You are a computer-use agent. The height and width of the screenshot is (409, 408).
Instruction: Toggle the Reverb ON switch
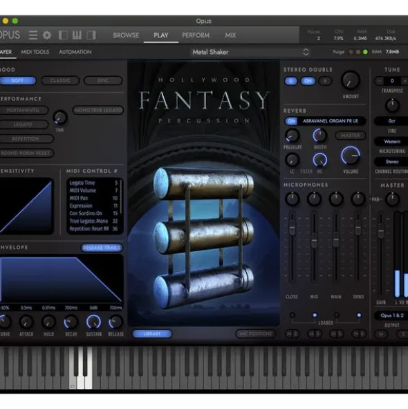(291, 121)
